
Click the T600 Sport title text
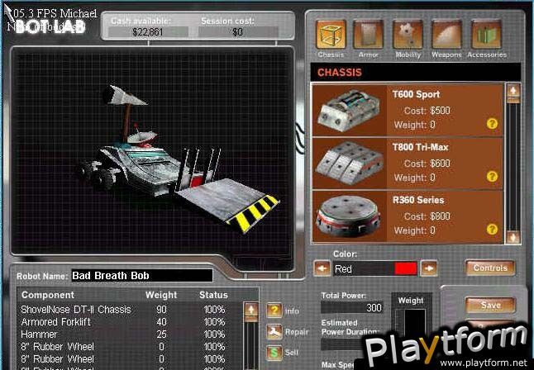click(x=416, y=94)
